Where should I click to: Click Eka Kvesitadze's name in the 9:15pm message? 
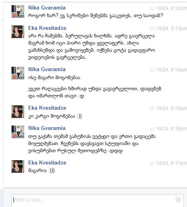(x=47, y=108)
